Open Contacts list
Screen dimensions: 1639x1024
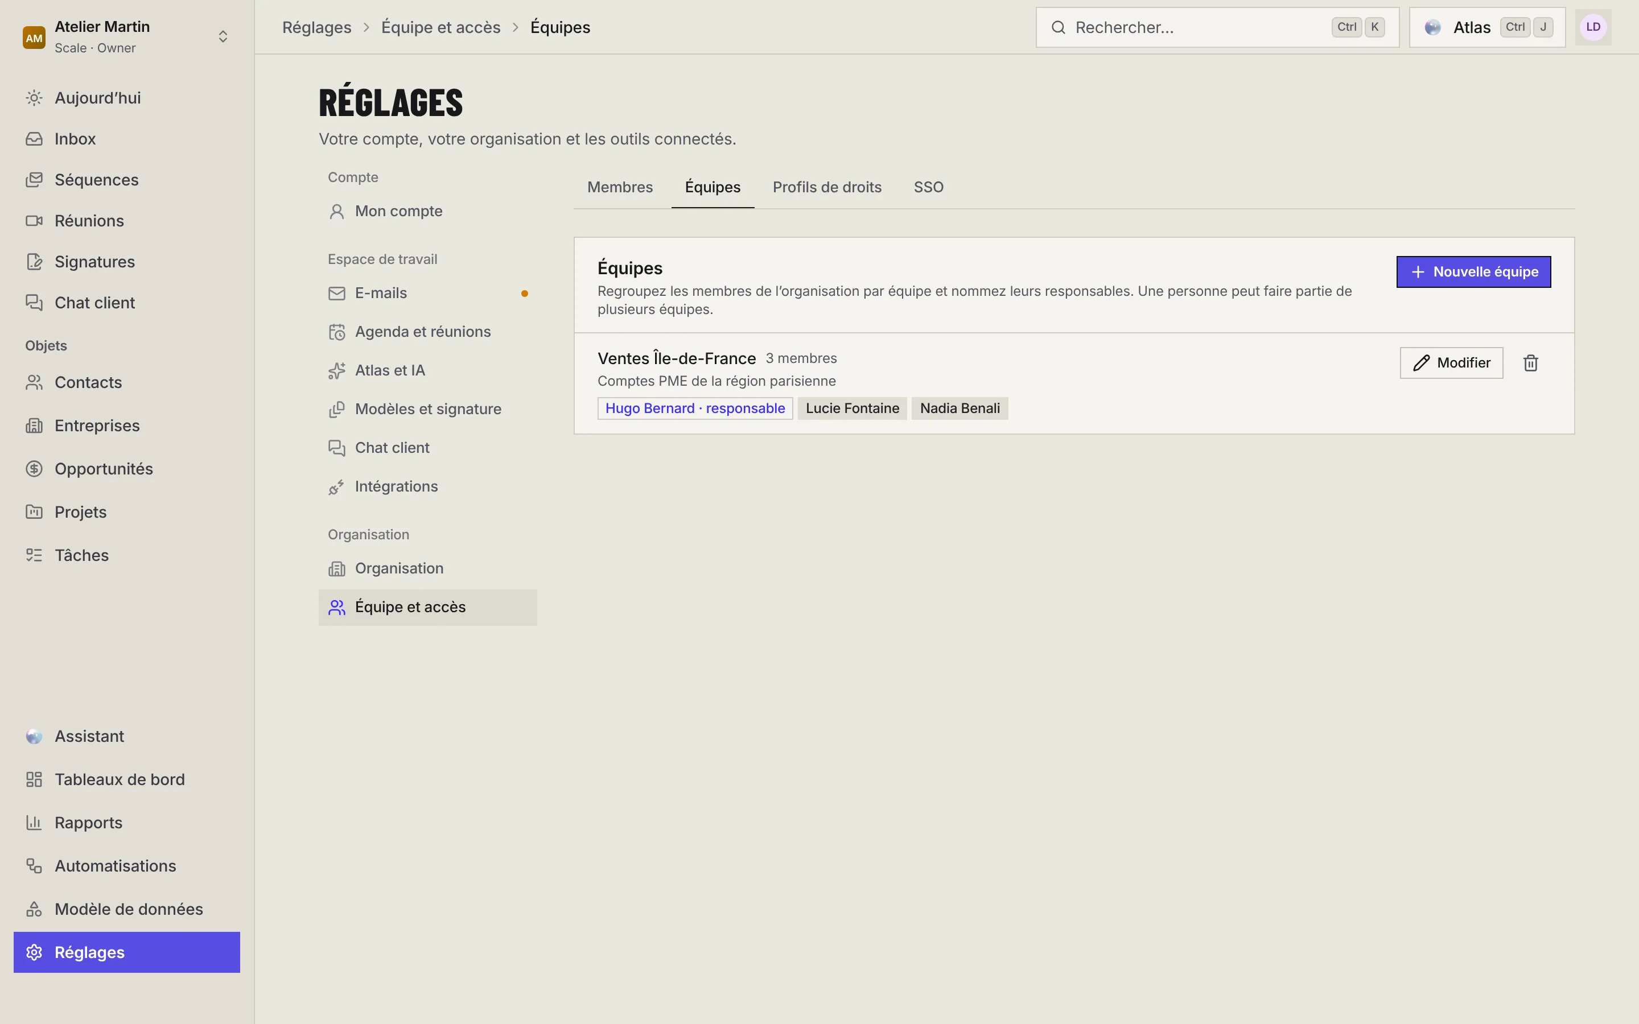127,383
